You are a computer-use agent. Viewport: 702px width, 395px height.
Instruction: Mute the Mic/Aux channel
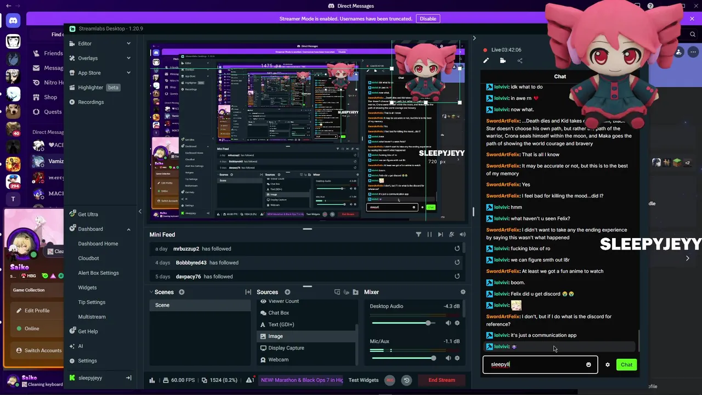448,358
